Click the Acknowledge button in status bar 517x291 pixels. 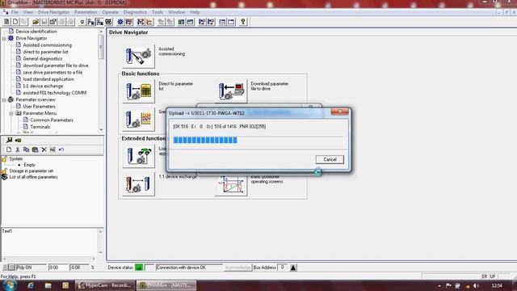[x=238, y=268]
